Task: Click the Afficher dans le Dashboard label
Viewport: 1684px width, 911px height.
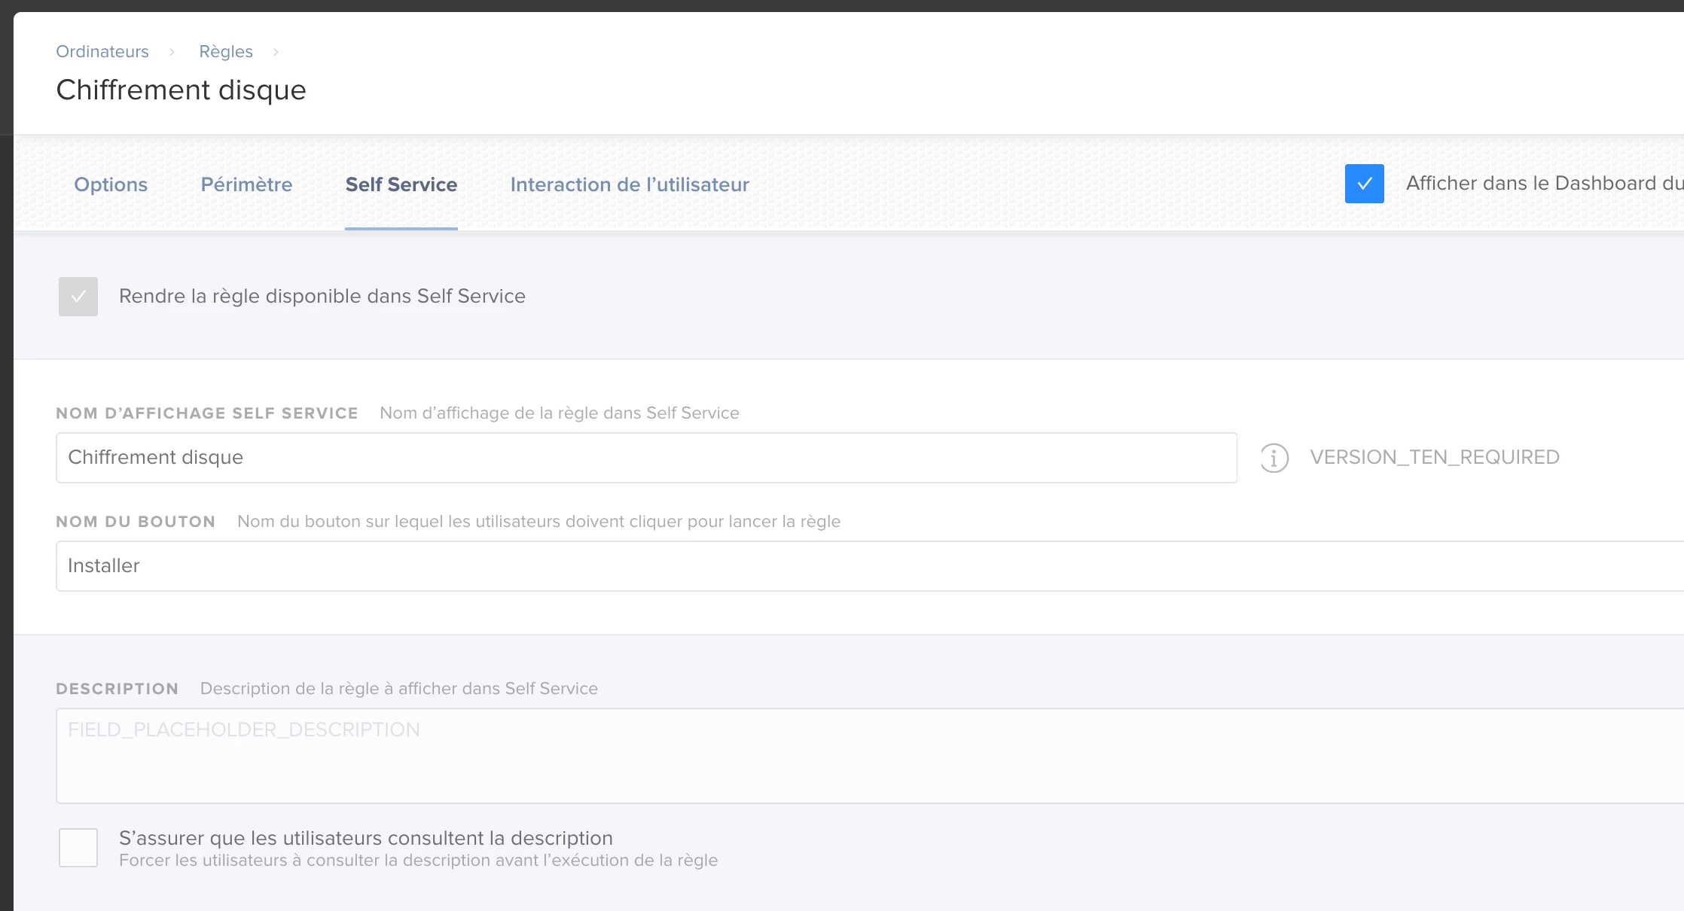Action: click(x=1542, y=184)
